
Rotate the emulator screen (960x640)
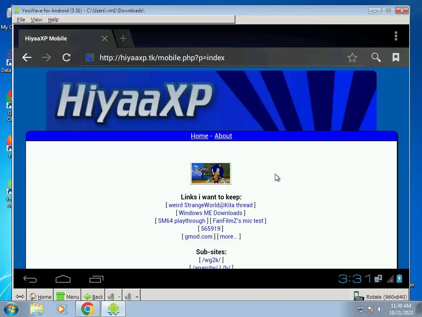point(380,296)
